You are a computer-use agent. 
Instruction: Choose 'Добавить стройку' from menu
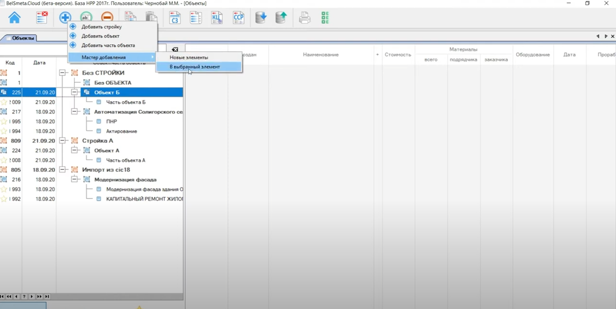click(112, 27)
